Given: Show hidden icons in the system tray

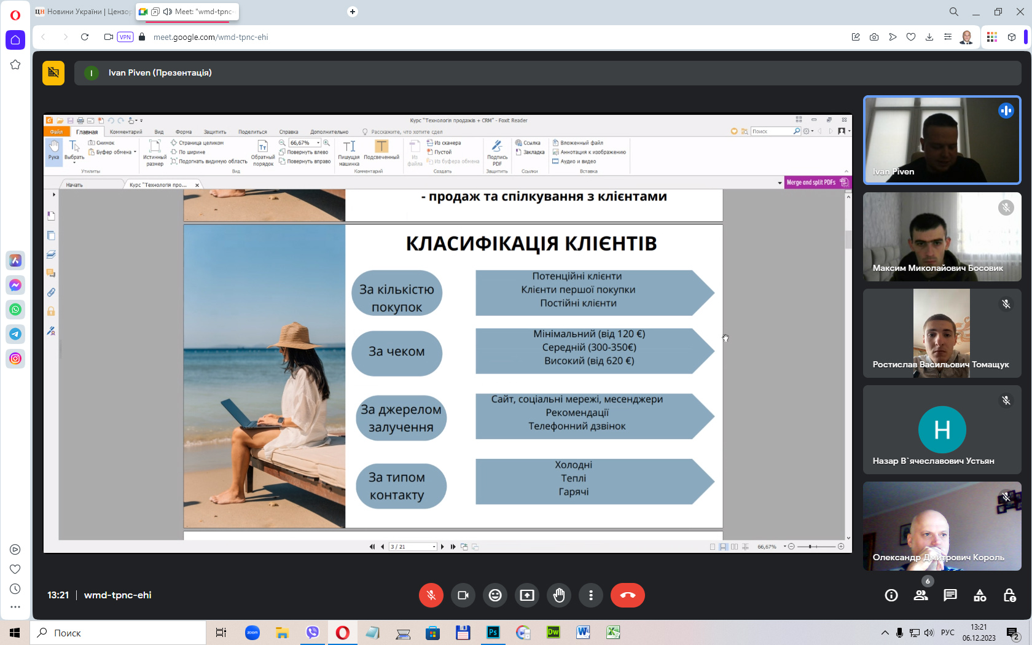Looking at the screenshot, I should pos(885,633).
